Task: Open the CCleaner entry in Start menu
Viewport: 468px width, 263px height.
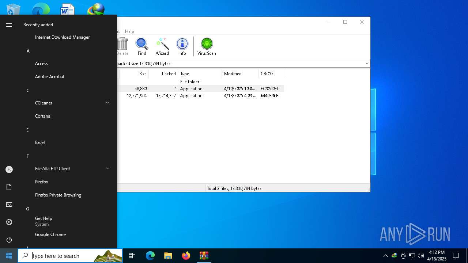Action: (x=44, y=103)
